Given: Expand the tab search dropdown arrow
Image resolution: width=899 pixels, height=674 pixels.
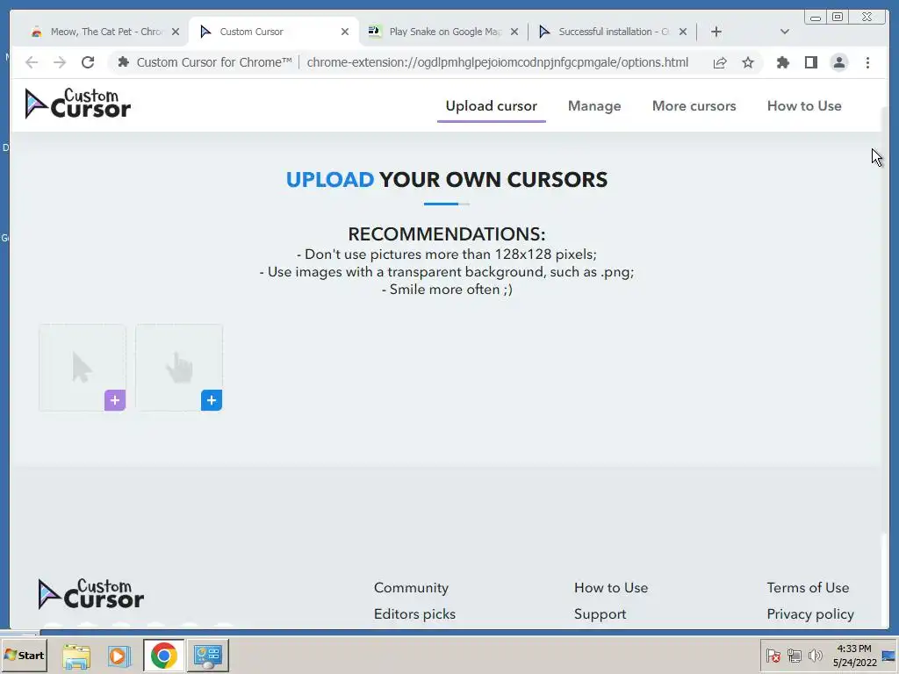Looking at the screenshot, I should 784,32.
